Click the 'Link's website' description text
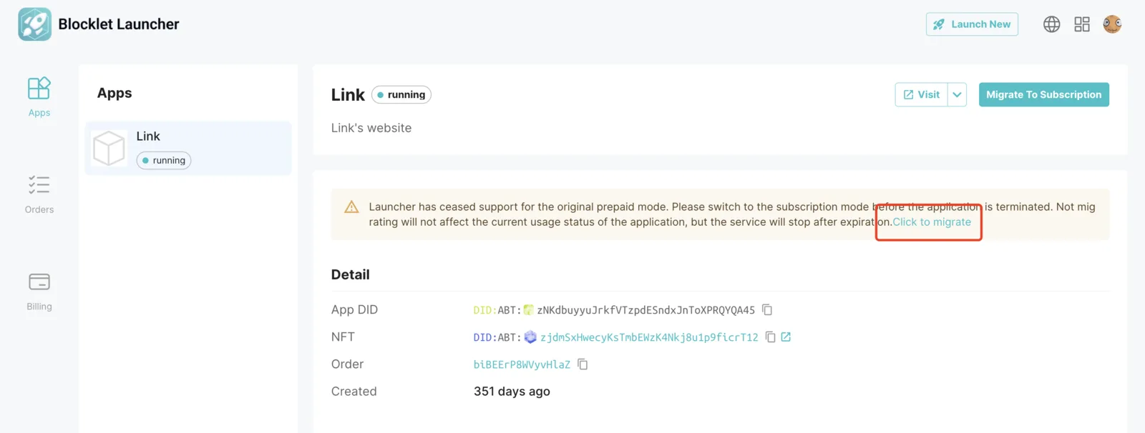Screen dimensions: 1145x433 pyautogui.click(x=371, y=128)
